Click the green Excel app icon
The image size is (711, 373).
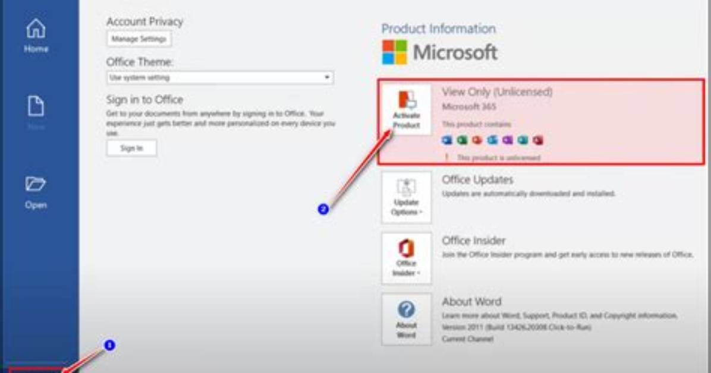tap(462, 140)
